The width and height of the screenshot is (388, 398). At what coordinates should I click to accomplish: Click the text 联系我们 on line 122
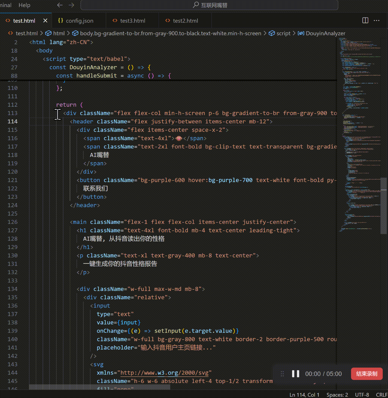(95, 189)
